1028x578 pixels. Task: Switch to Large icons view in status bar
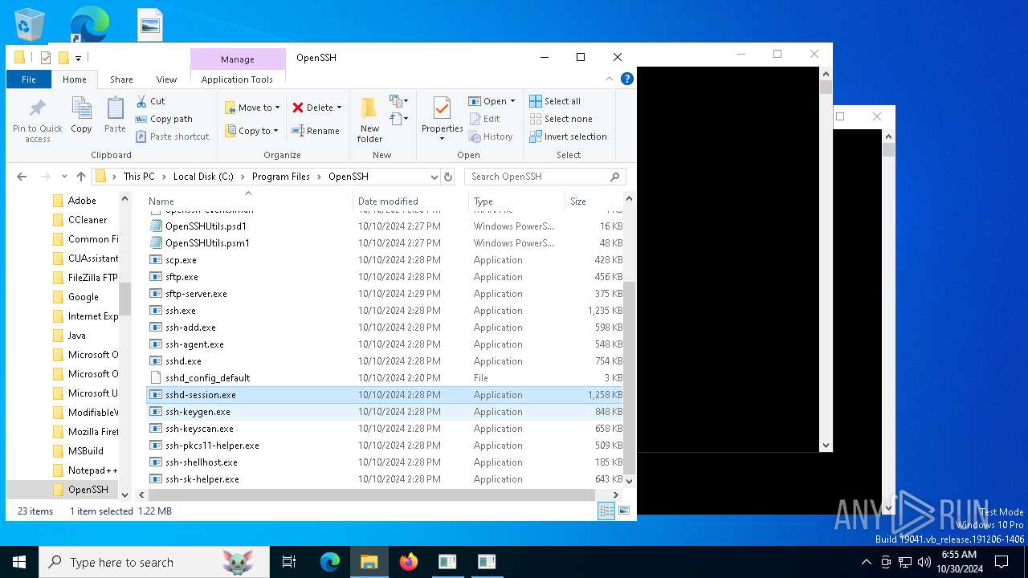tap(623, 511)
